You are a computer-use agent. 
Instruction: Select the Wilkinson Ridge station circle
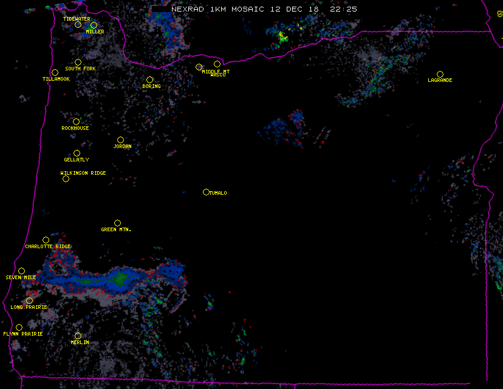click(66, 178)
